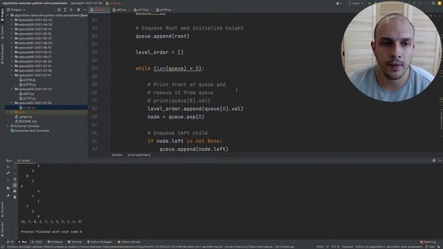Image resolution: width=443 pixels, height=249 pixels.
Task: Open the Problems tool window tab
Action: 55,242
